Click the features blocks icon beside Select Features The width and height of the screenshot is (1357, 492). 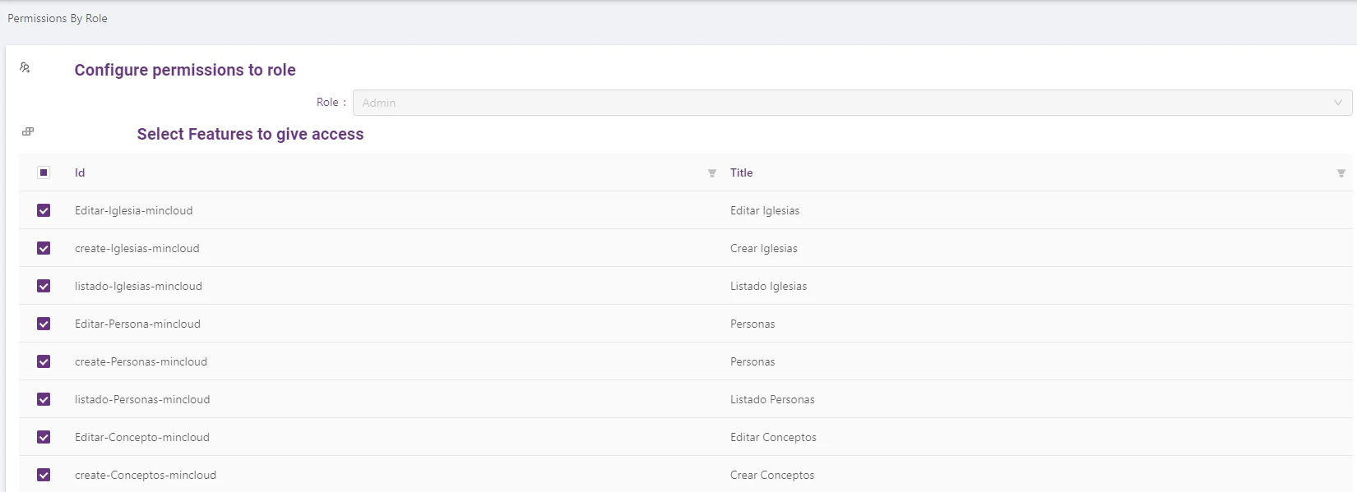(x=28, y=131)
